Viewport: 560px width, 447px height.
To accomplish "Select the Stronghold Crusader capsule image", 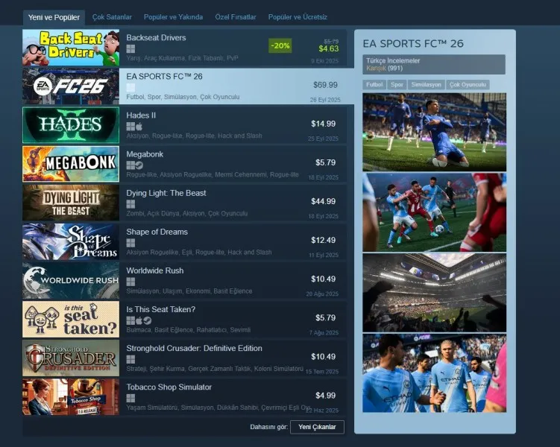I will (71, 358).
